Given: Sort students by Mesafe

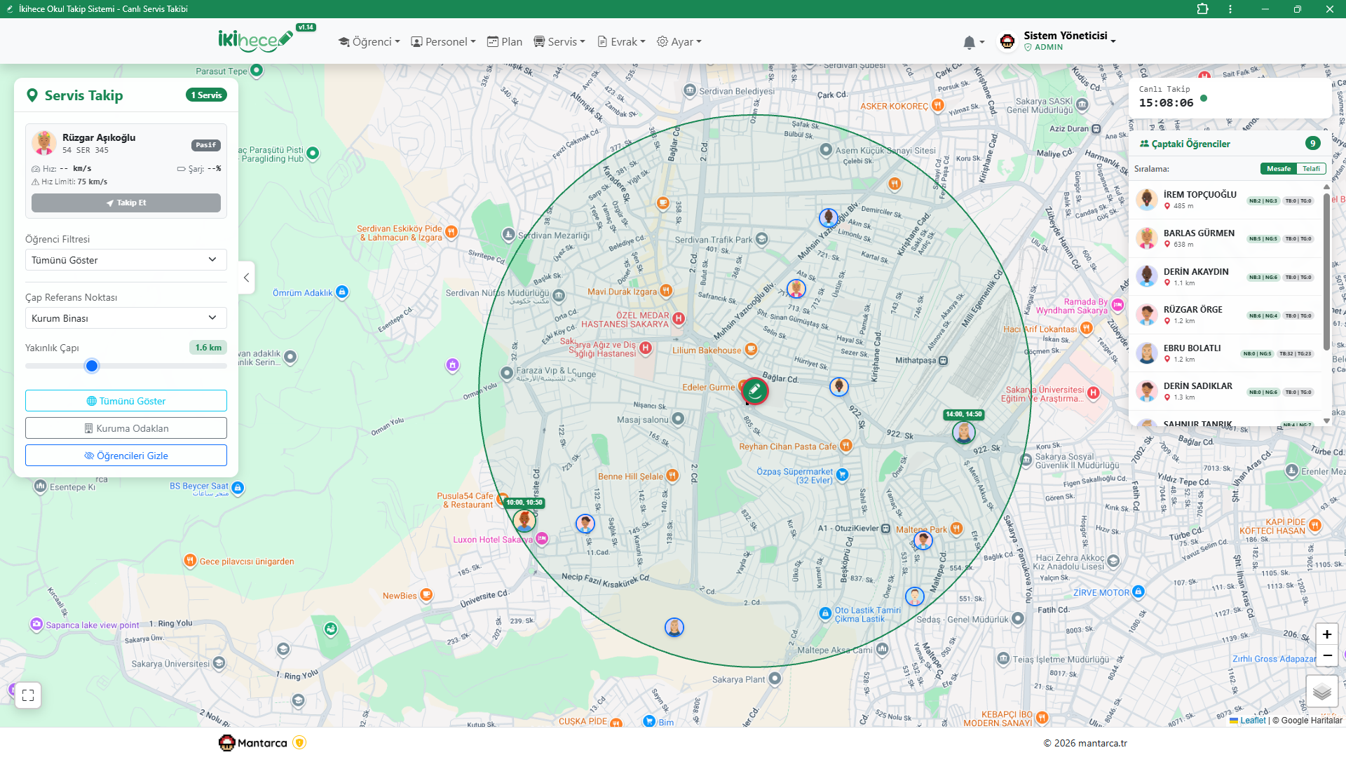Looking at the screenshot, I should pos(1279,169).
